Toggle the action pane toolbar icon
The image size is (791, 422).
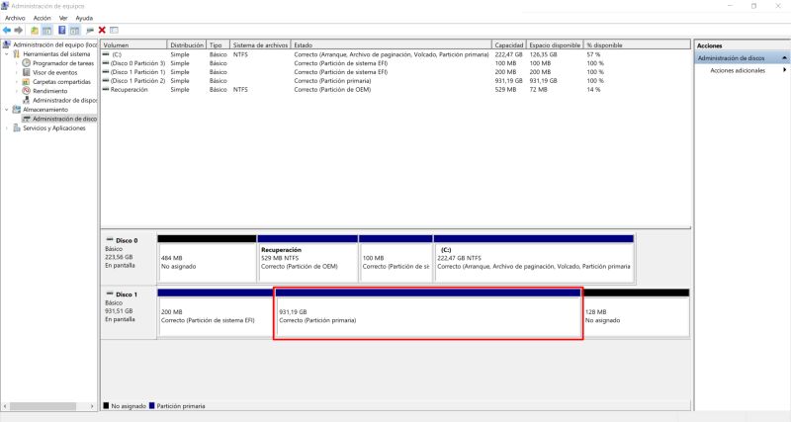click(x=75, y=31)
